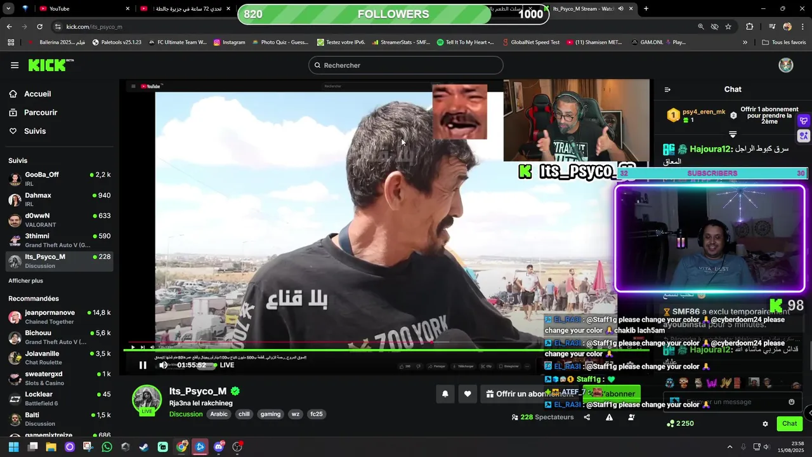Open Discord from taskbar
Image resolution: width=812 pixels, height=457 pixels.
coord(219,447)
